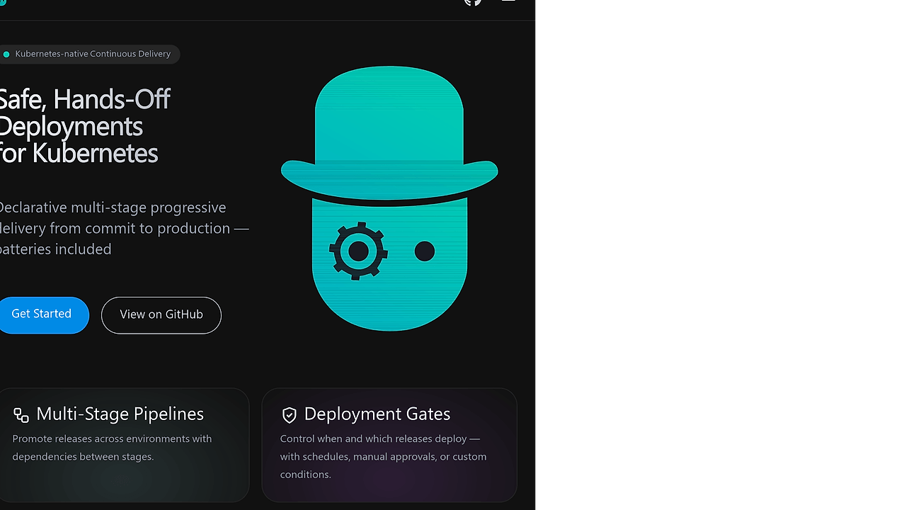Click the teal bowler-hat robot logo
906x510 pixels.
[x=389, y=198]
